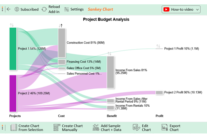Click the Export Chart download icon
The height and width of the screenshot is (138, 207).
pyautogui.click(x=165, y=128)
